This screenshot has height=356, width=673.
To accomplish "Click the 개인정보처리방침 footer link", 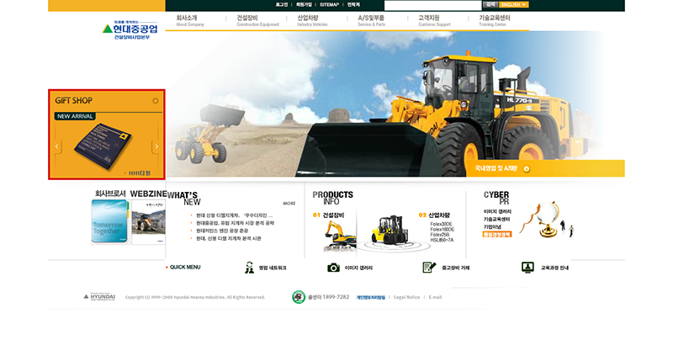I will tap(371, 297).
